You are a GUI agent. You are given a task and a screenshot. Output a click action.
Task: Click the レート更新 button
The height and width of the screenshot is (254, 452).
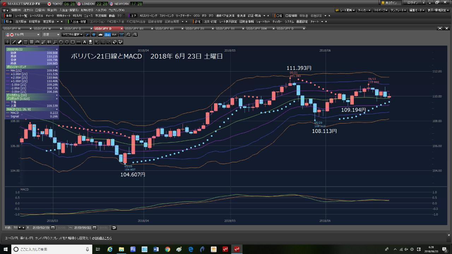pyautogui.click(x=345, y=10)
